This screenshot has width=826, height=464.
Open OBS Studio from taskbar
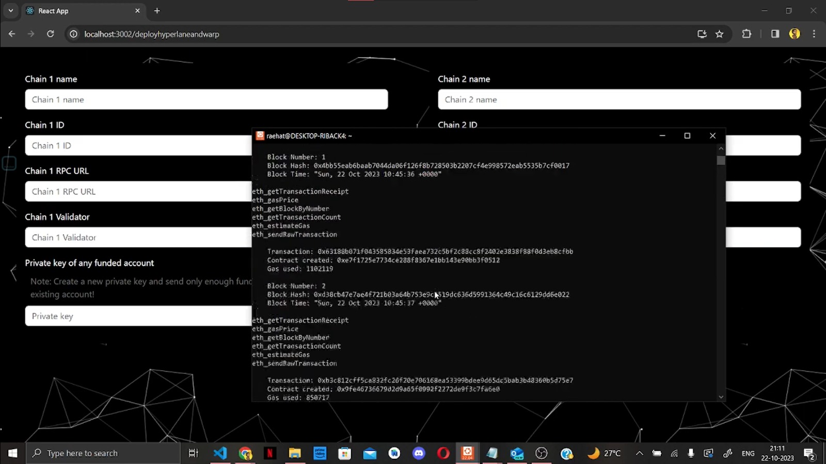click(541, 453)
